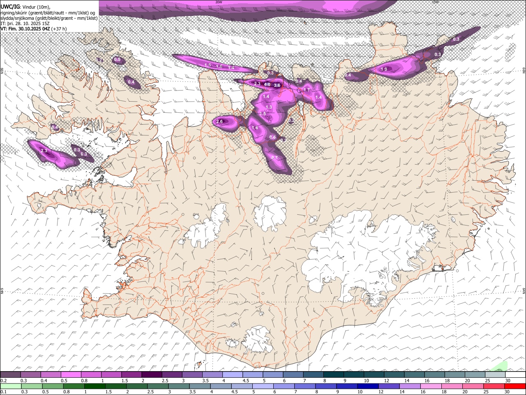Click the 1.3 snowfall value label

(269, 107)
